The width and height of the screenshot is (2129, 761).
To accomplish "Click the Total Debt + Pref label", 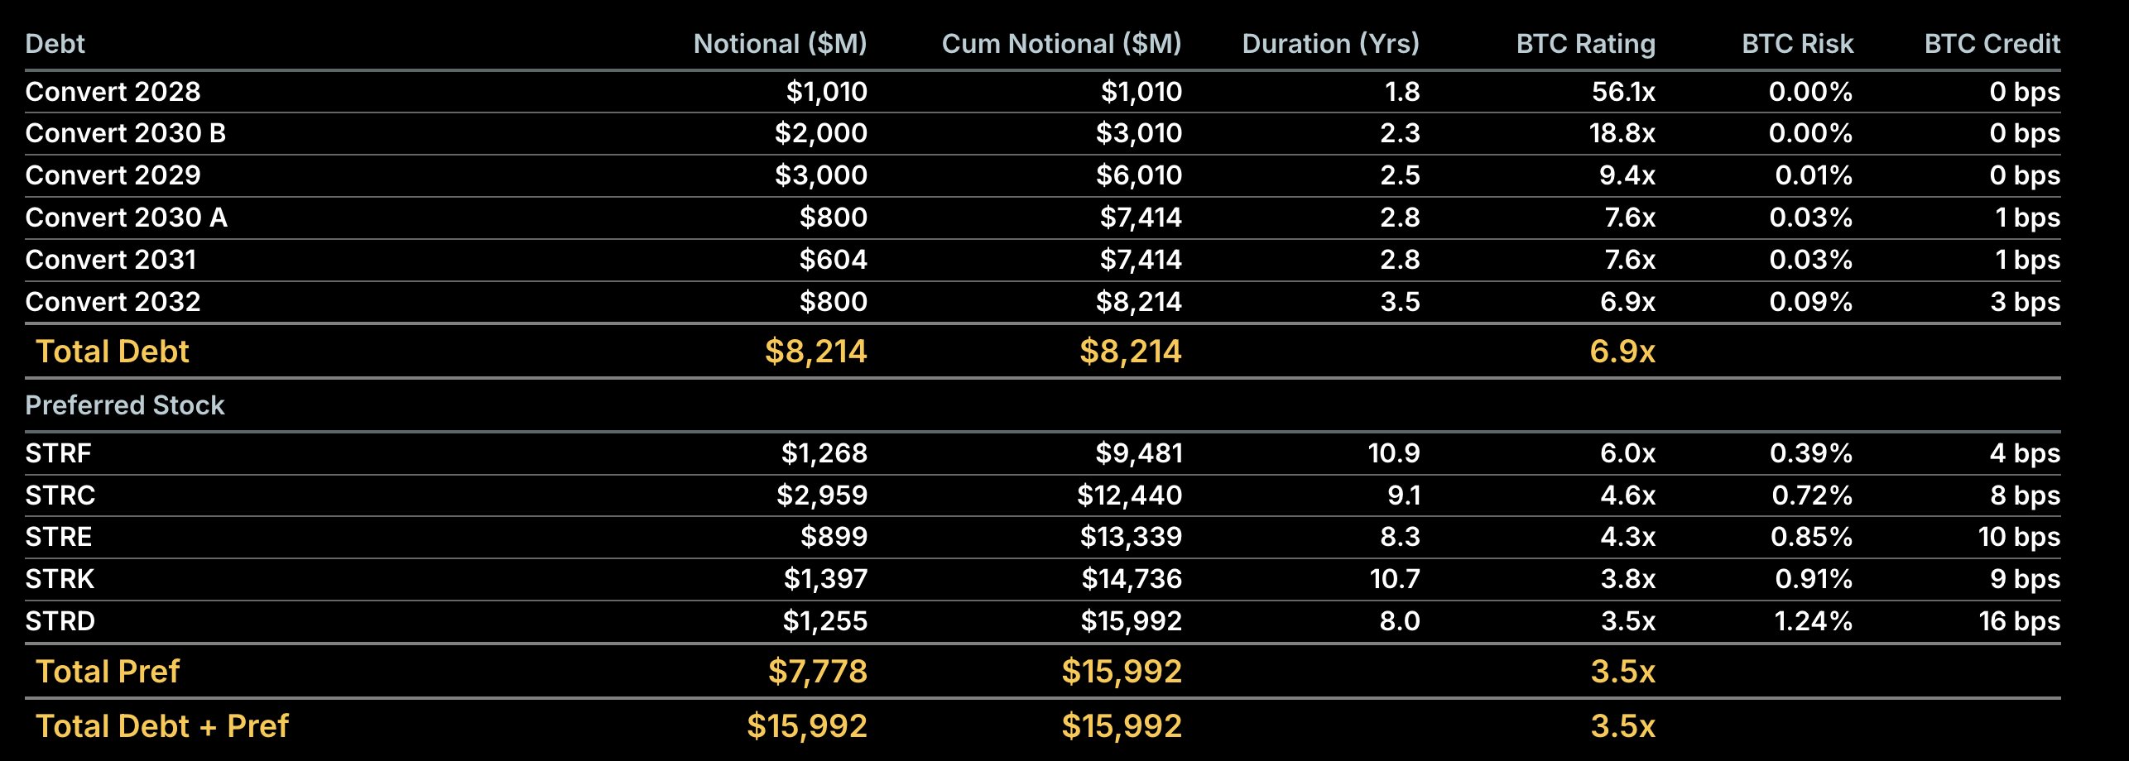I will (162, 726).
